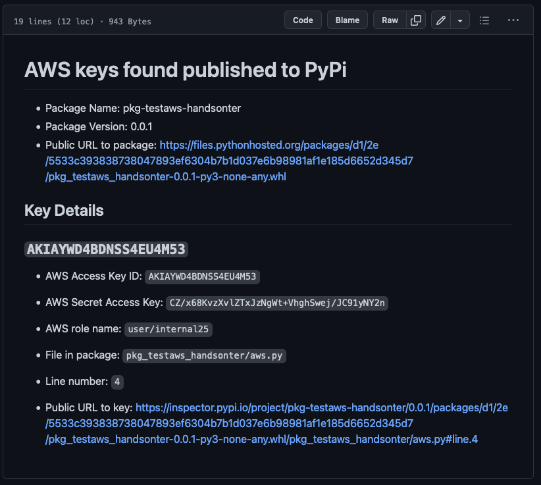Click the AWS Access Key ID code value

(202, 276)
